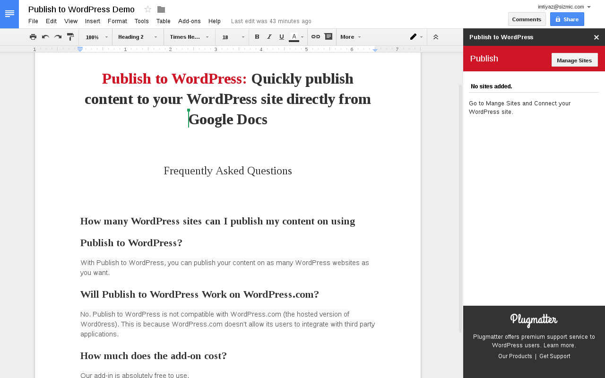The image size is (605, 378).
Task: Follow the Our Products link
Action: pos(515,356)
